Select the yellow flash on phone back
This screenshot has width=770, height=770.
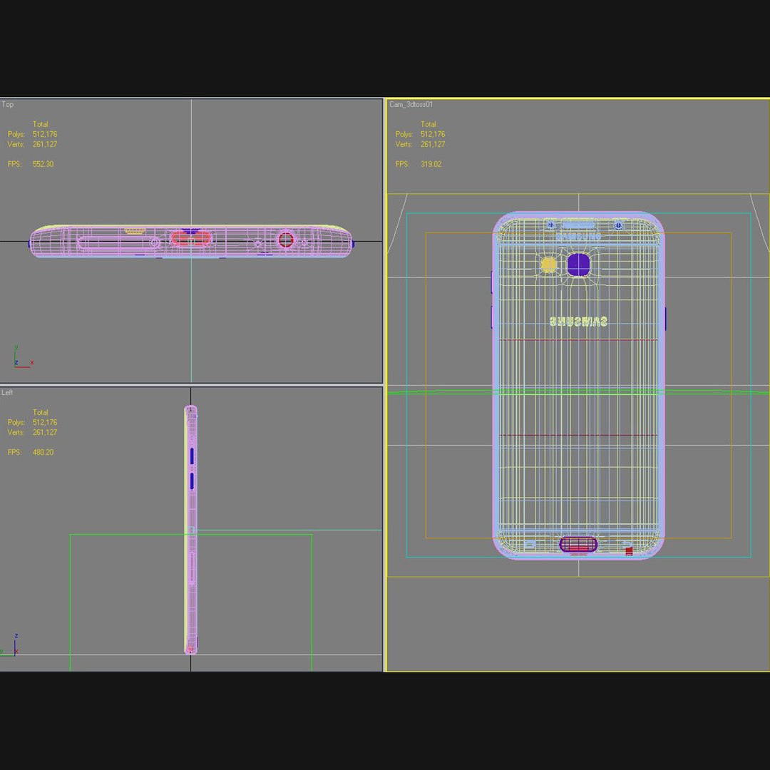548,265
